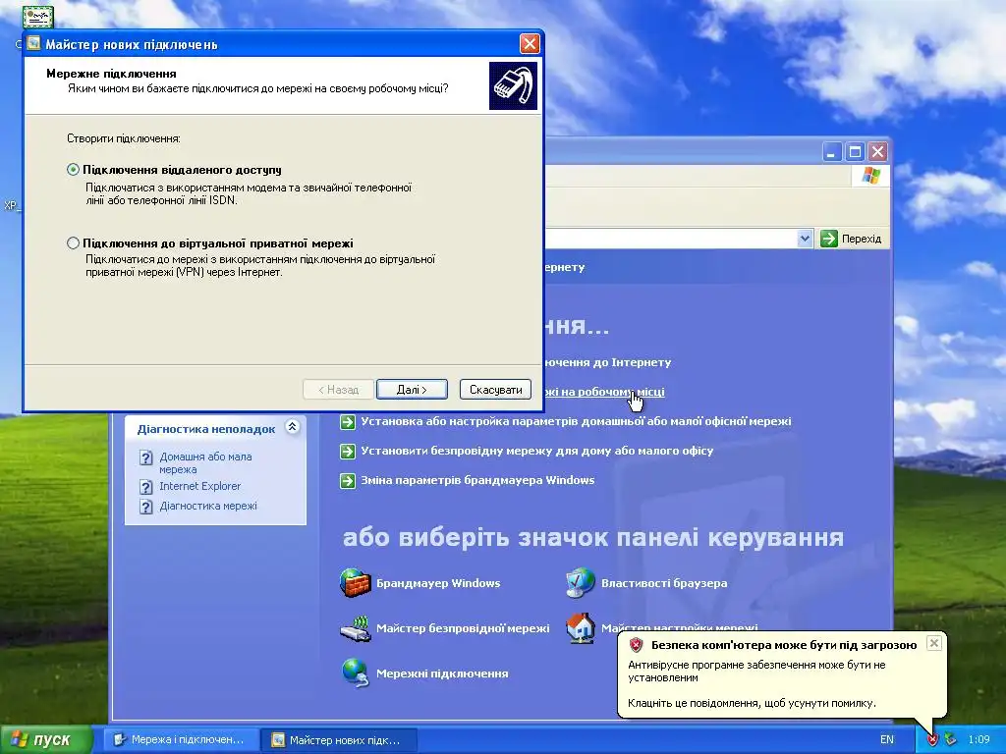Click help icon beside Діагностика мережі
Image resolution: width=1006 pixels, height=754 pixels.
pyautogui.click(x=146, y=508)
